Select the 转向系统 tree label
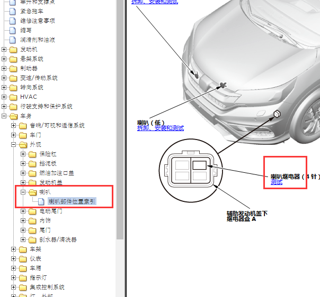320x297 pixels. (32, 87)
